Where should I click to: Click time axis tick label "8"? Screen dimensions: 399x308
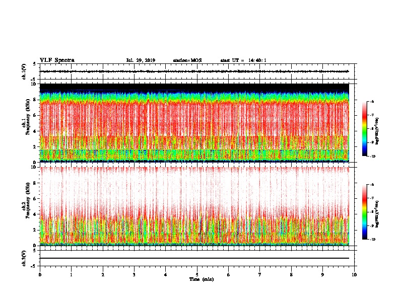coord(291,275)
